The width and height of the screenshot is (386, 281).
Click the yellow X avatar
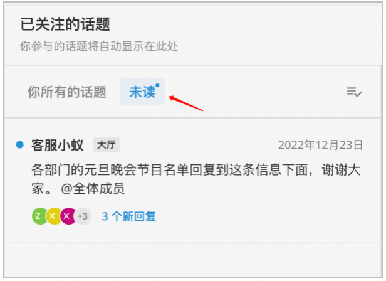(x=53, y=216)
